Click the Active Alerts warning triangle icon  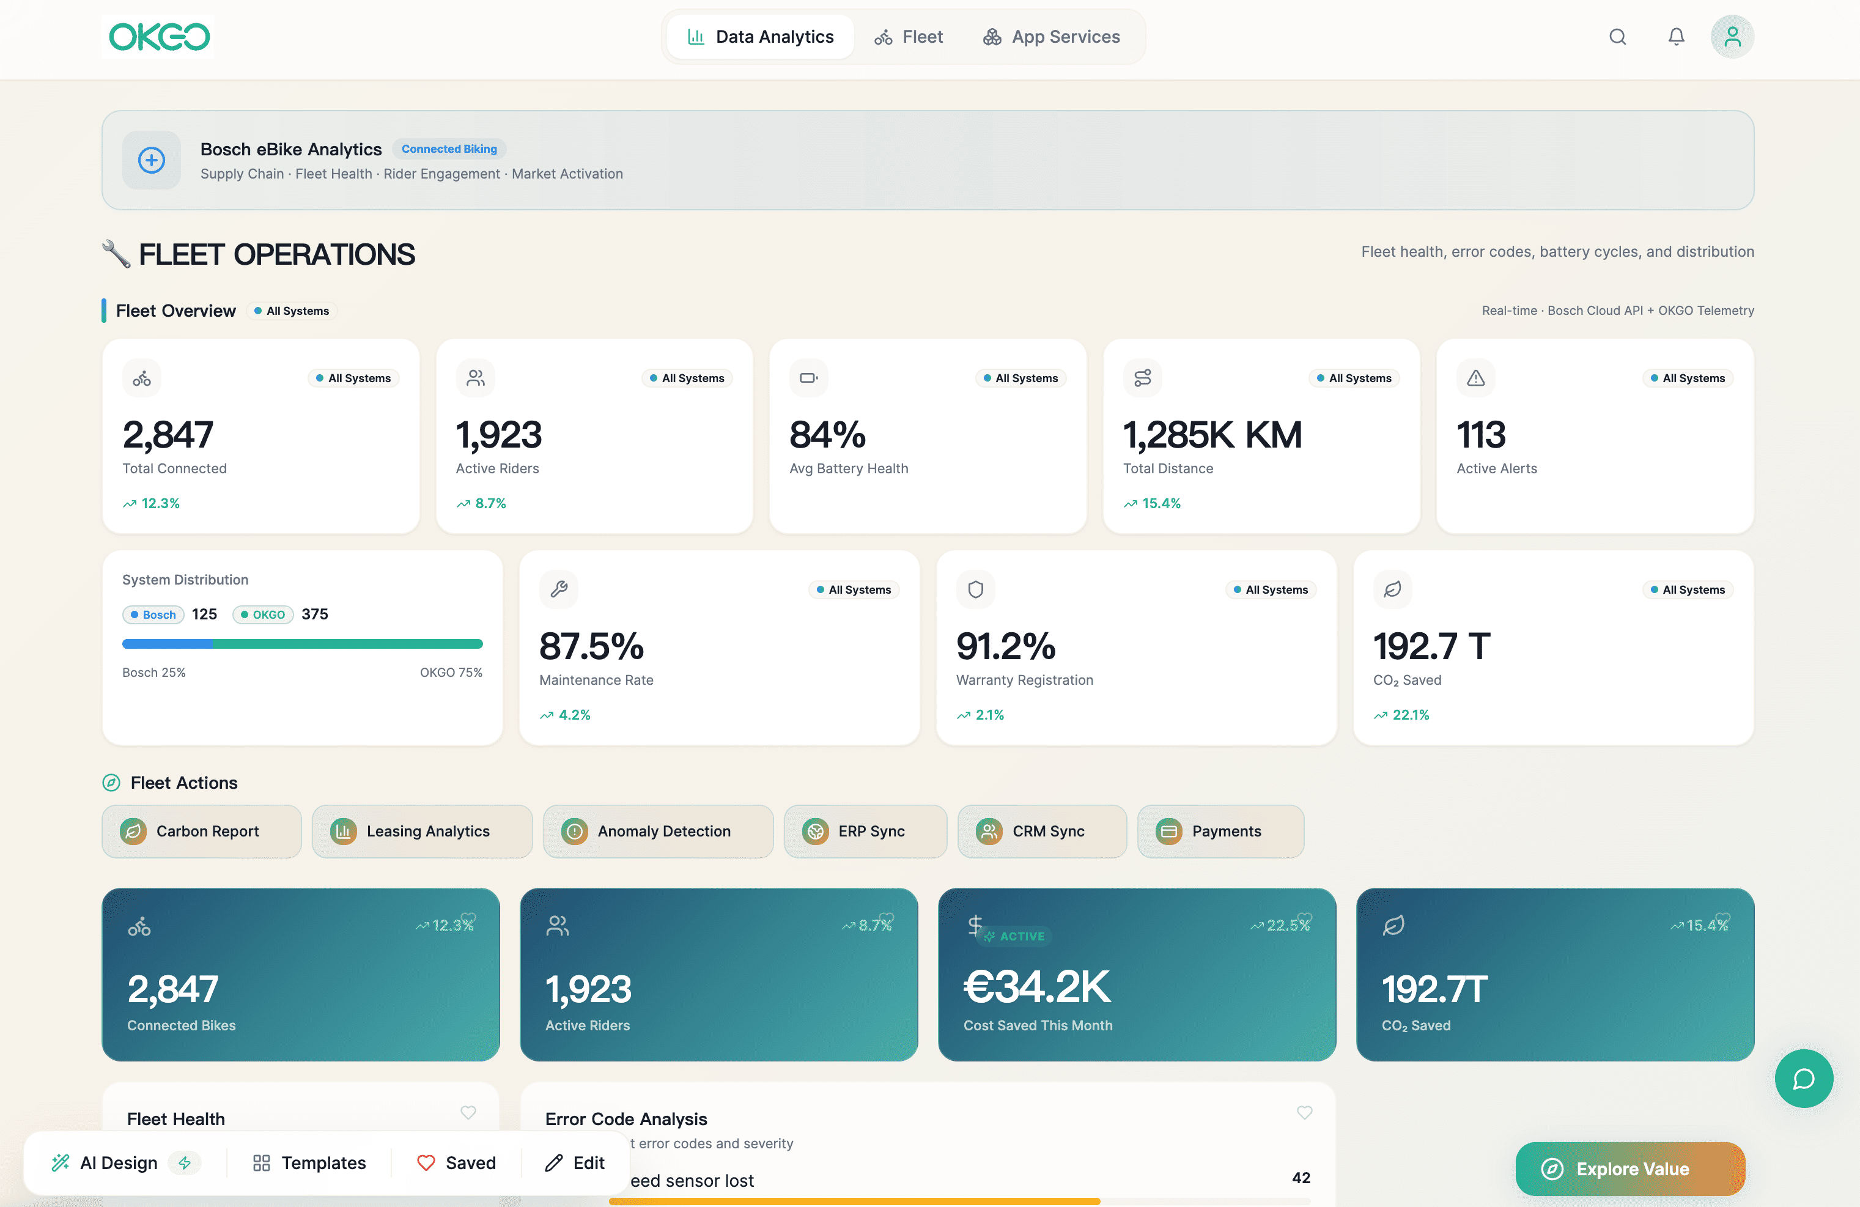point(1475,378)
